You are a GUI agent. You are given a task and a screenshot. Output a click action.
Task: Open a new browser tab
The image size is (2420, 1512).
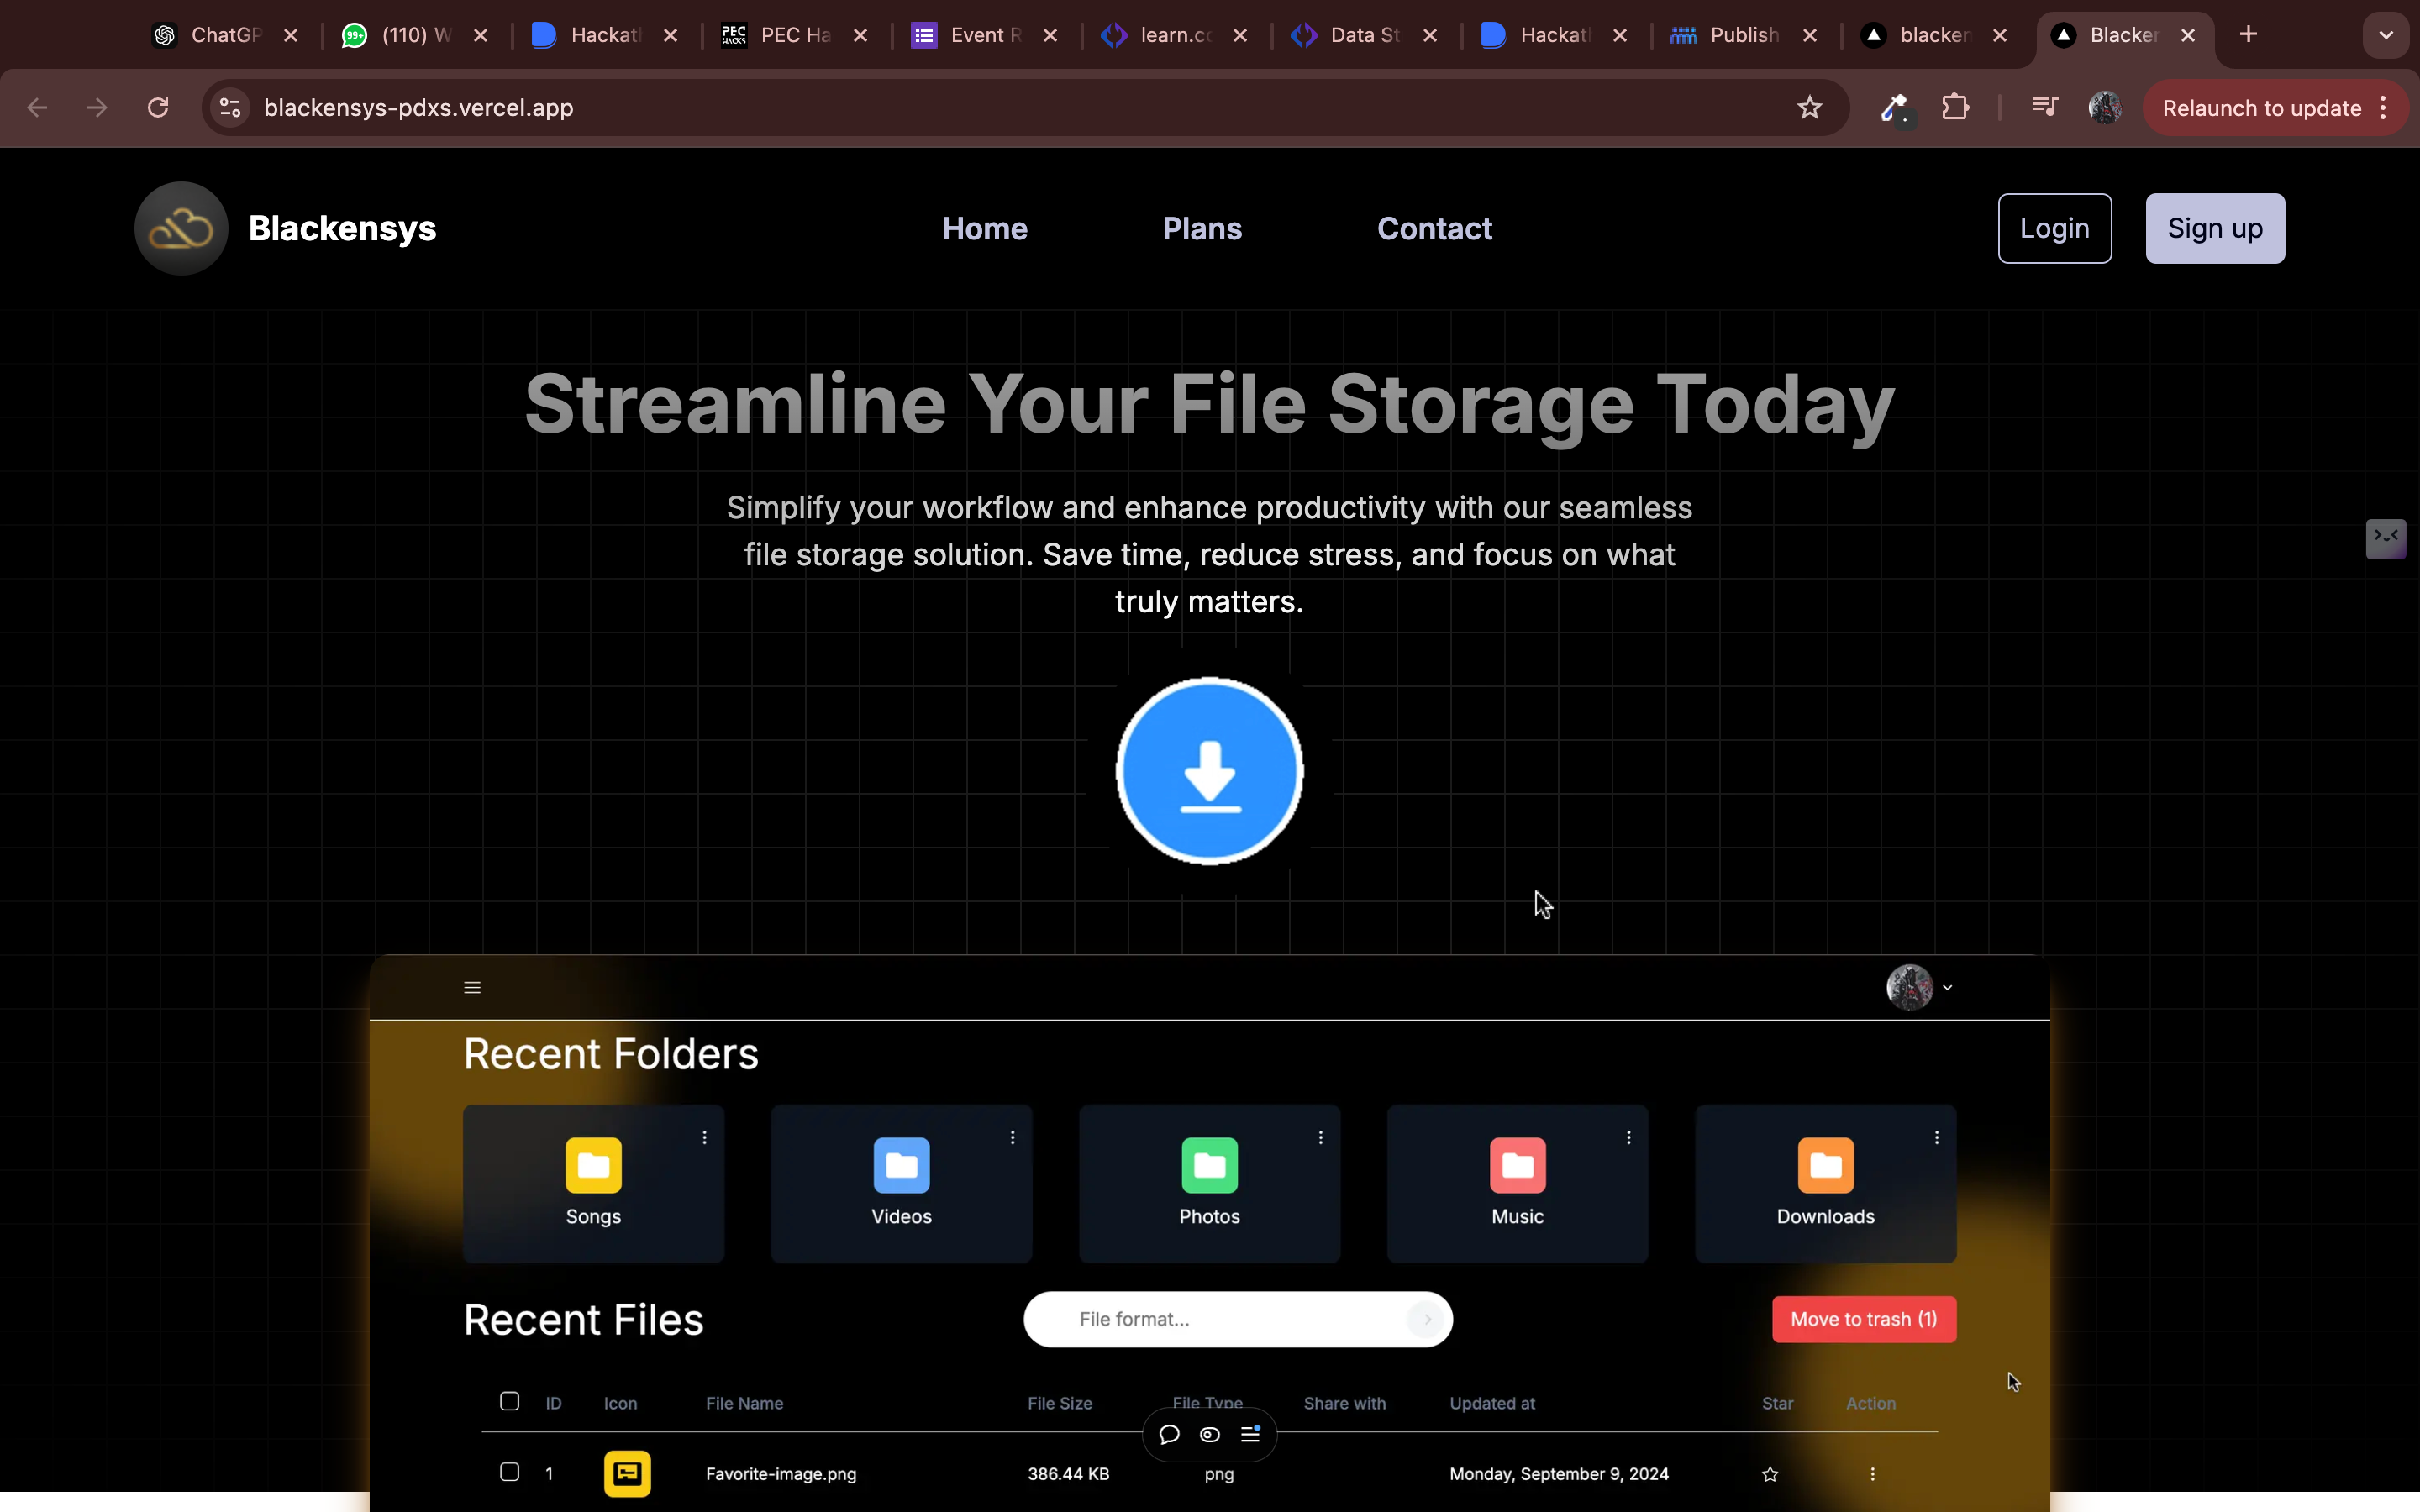2248,35
